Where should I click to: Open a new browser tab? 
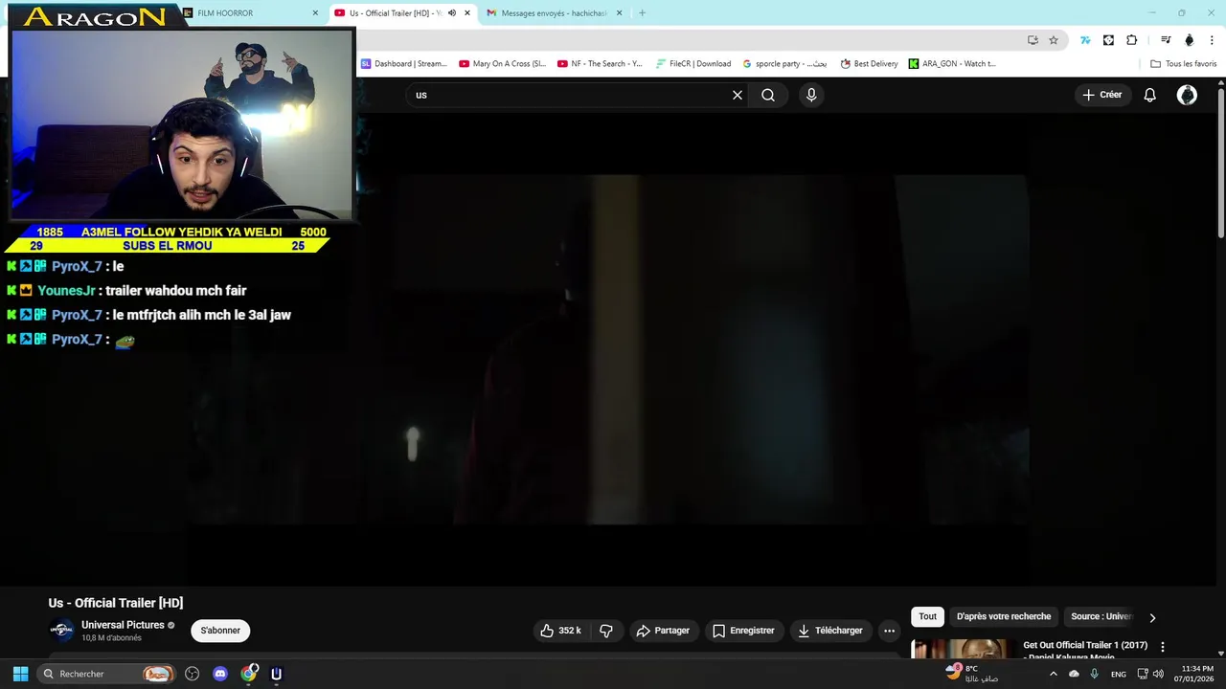pos(642,13)
